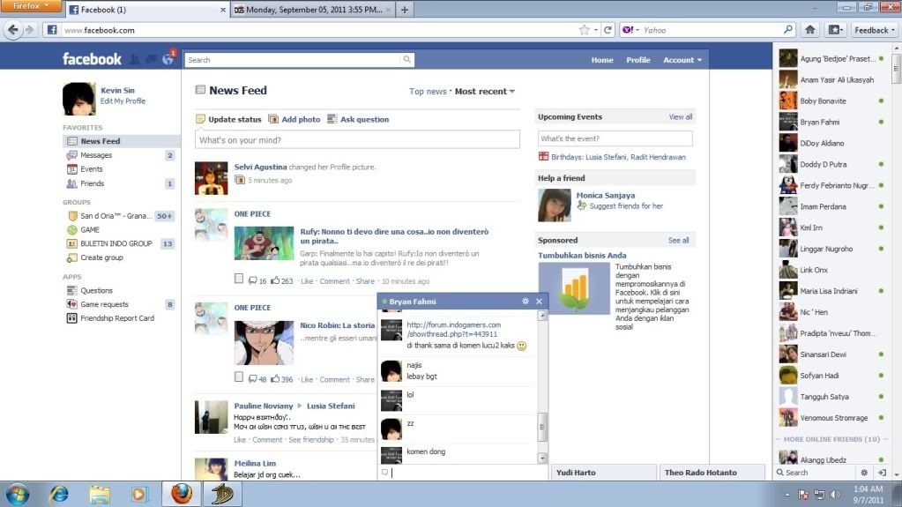Go to Profile in header
This screenshot has width=902, height=507.
click(638, 60)
